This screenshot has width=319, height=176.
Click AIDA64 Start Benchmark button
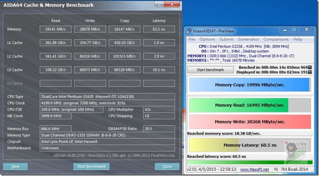[91, 166]
